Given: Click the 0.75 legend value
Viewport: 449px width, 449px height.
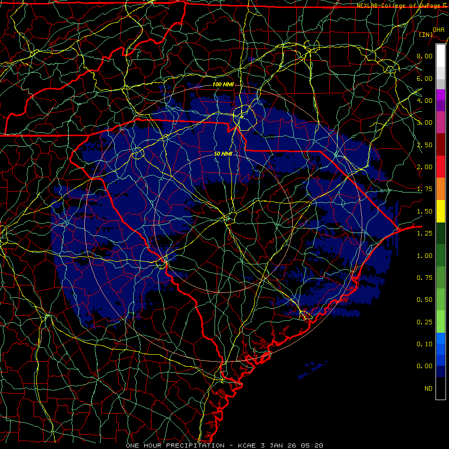Looking at the screenshot, I should pos(425,278).
